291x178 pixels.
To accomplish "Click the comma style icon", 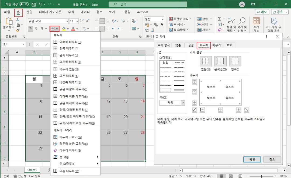I will [162, 25].
